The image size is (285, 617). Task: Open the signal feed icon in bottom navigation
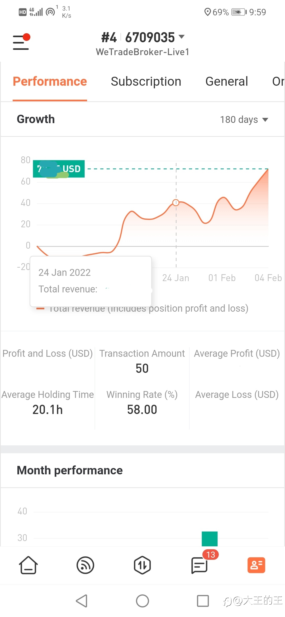point(85,565)
